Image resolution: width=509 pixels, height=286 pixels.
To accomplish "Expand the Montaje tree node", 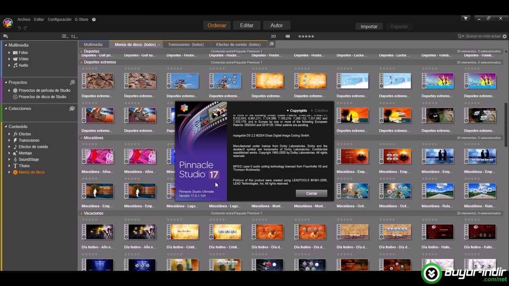I will point(9,153).
